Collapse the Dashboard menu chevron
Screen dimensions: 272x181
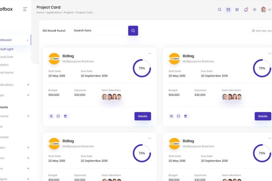tap(27, 40)
